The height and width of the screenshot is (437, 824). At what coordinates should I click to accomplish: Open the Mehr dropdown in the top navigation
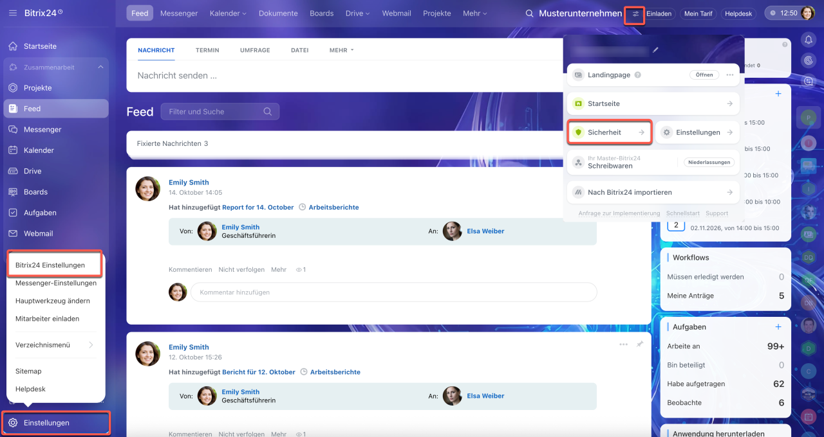[475, 13]
